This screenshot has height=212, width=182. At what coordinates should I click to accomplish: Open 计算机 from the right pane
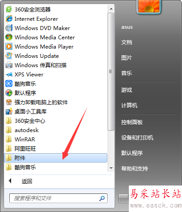tap(129, 106)
